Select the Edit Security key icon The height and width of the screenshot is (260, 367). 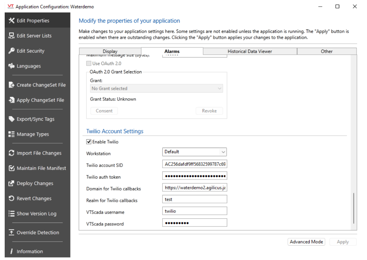point(11,51)
